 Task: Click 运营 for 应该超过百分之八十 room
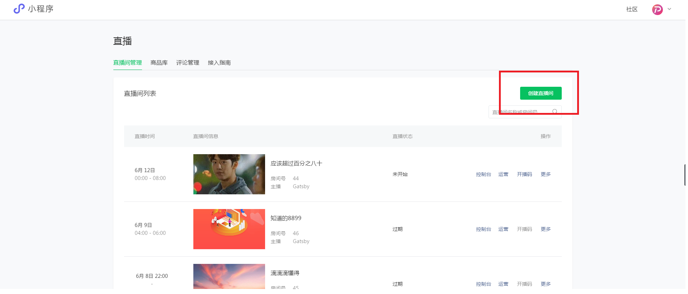pyautogui.click(x=503, y=174)
